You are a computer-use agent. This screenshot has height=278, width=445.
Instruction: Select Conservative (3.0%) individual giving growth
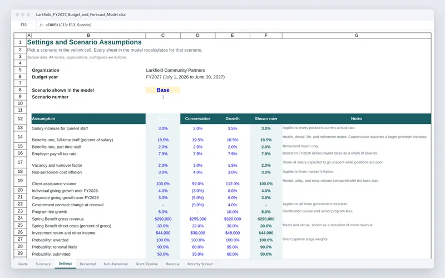click(x=197, y=191)
